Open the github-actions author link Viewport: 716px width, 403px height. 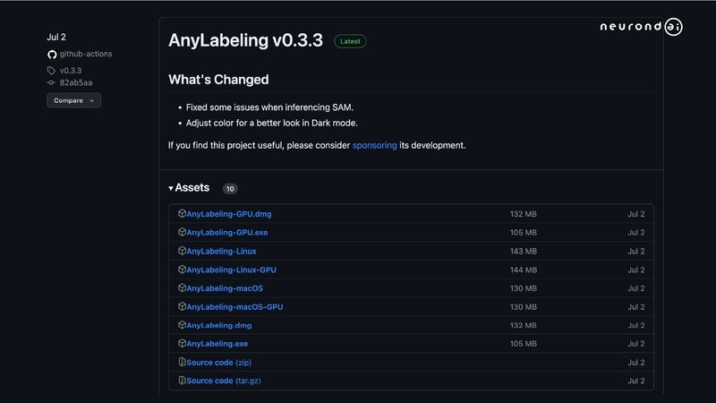coord(86,54)
